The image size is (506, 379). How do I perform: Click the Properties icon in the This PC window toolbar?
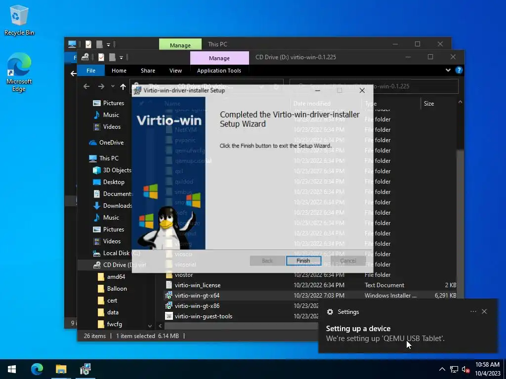point(88,44)
